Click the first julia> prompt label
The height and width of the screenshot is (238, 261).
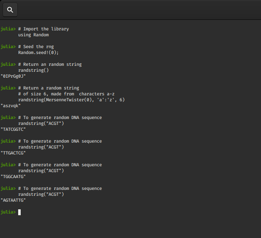pos(8,29)
